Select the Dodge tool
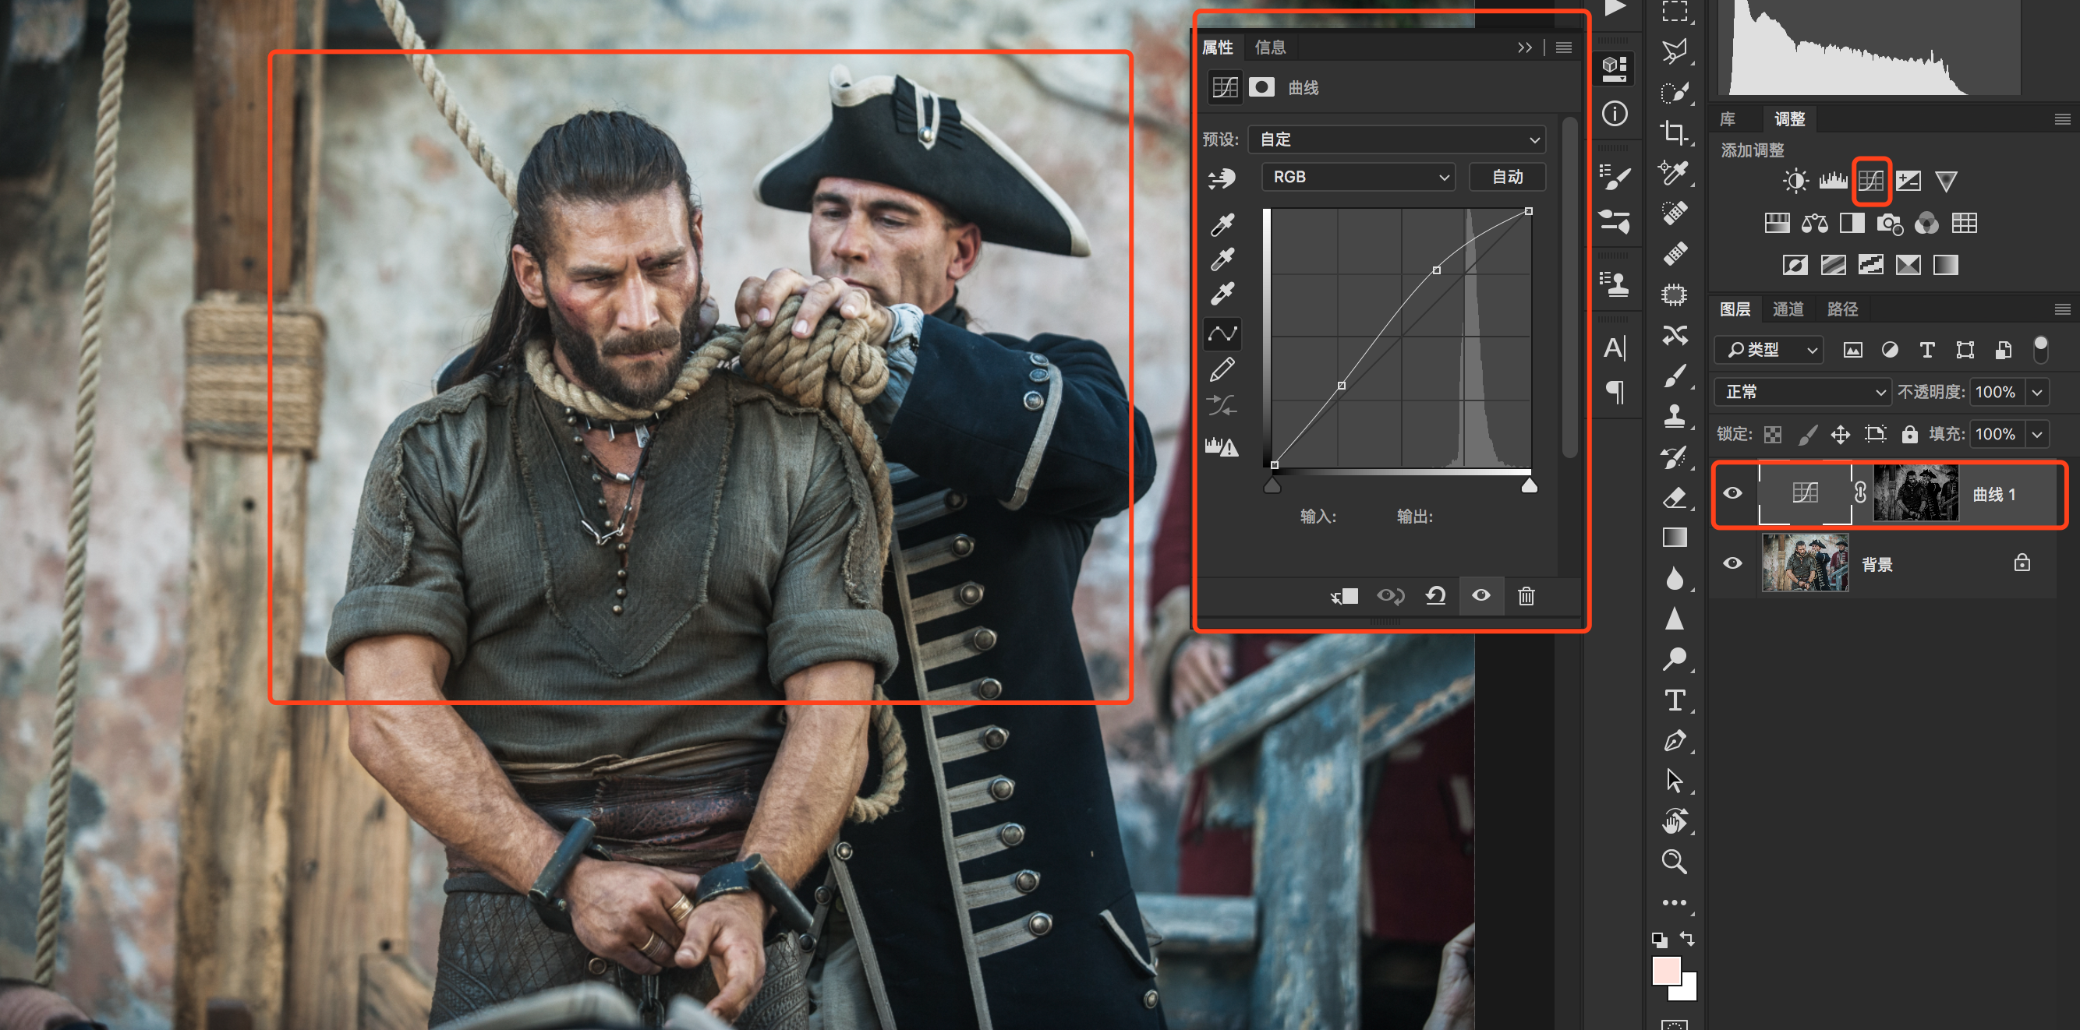This screenshot has height=1030, width=2080. click(x=1674, y=659)
